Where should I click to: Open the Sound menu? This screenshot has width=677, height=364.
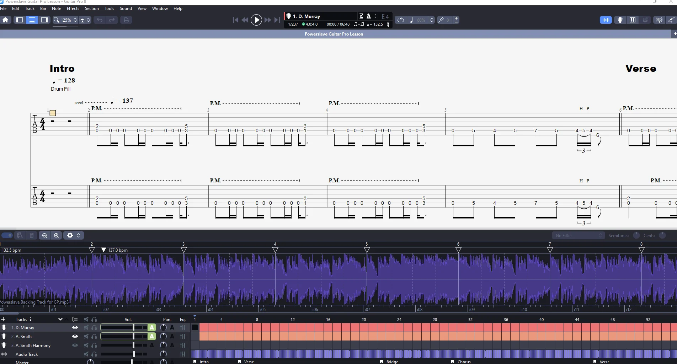(126, 9)
